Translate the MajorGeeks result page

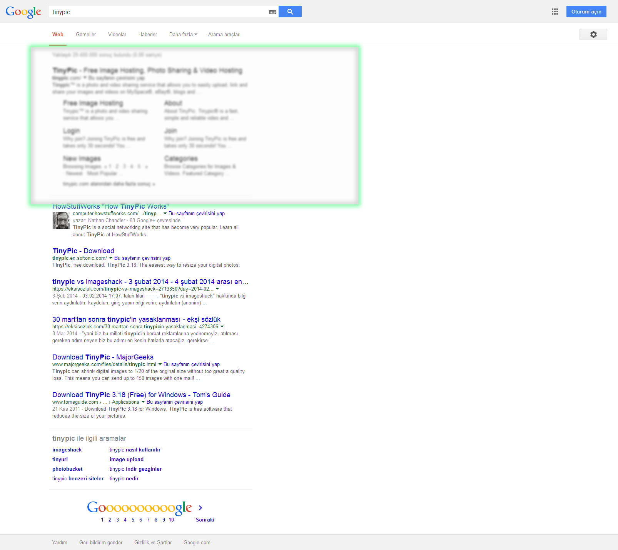point(192,364)
